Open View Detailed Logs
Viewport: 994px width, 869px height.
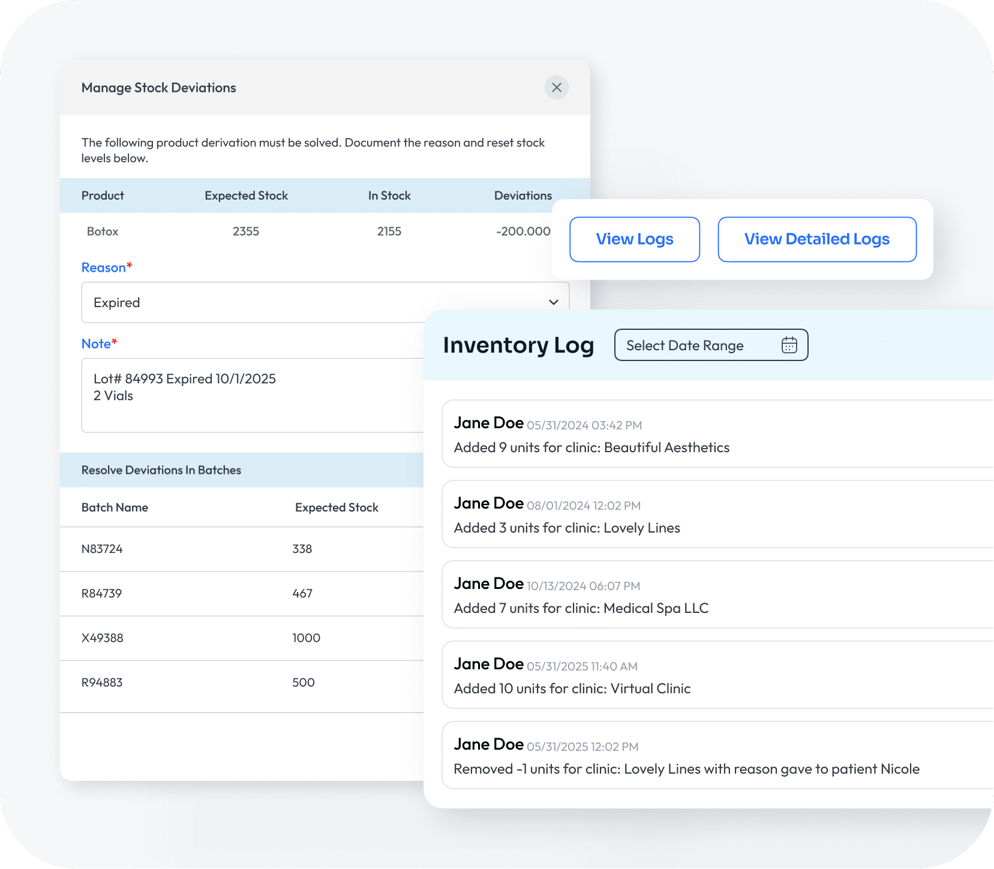pos(816,239)
